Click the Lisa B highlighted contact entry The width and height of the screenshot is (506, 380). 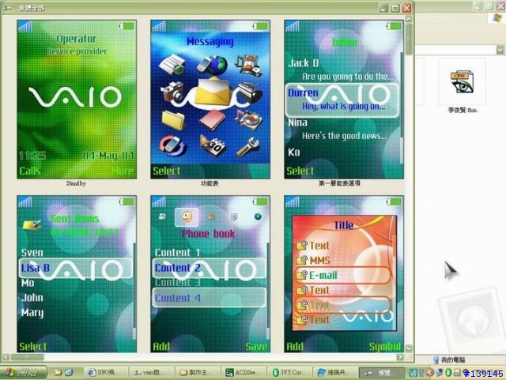pyautogui.click(x=76, y=268)
